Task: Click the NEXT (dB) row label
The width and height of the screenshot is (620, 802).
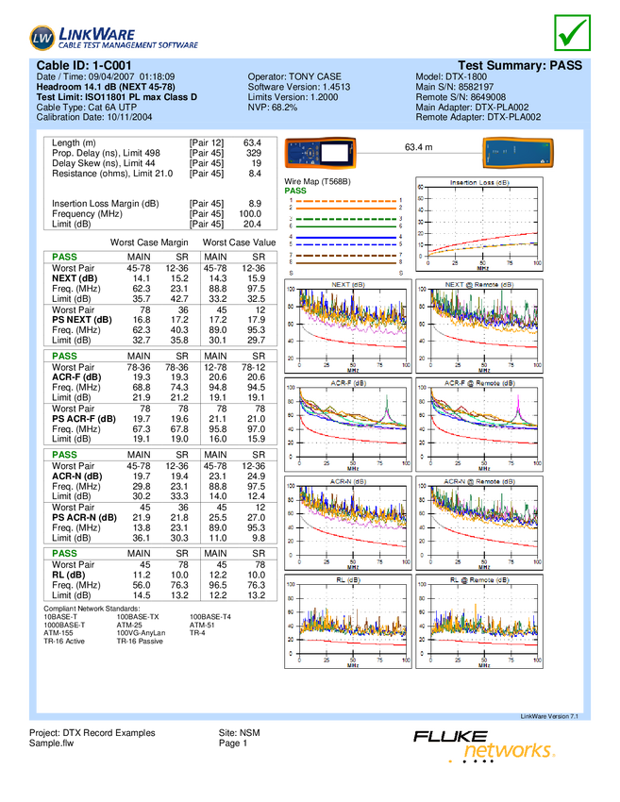Action: coord(75,278)
